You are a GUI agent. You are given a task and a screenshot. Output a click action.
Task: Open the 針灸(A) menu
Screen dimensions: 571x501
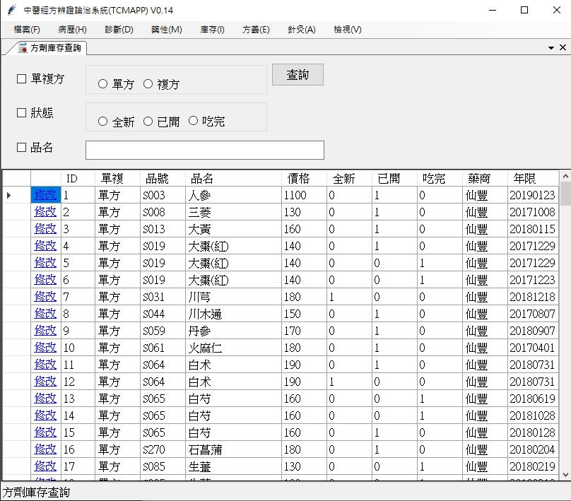(x=301, y=30)
